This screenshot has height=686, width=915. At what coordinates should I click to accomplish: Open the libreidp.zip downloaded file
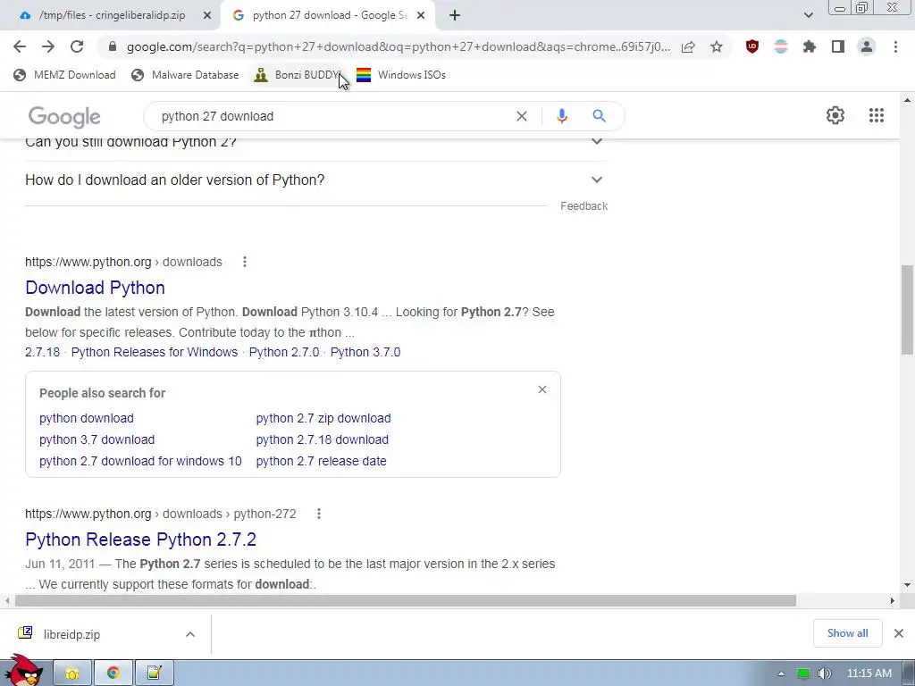coord(71,634)
